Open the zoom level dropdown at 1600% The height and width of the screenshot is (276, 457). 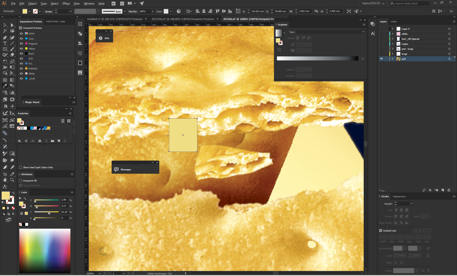pyautogui.click(x=100, y=273)
